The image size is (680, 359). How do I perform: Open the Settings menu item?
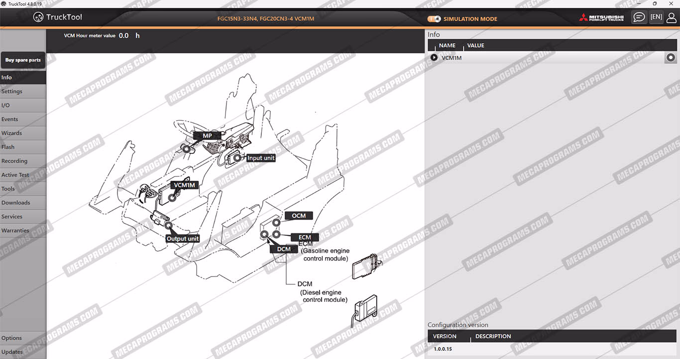(x=23, y=91)
